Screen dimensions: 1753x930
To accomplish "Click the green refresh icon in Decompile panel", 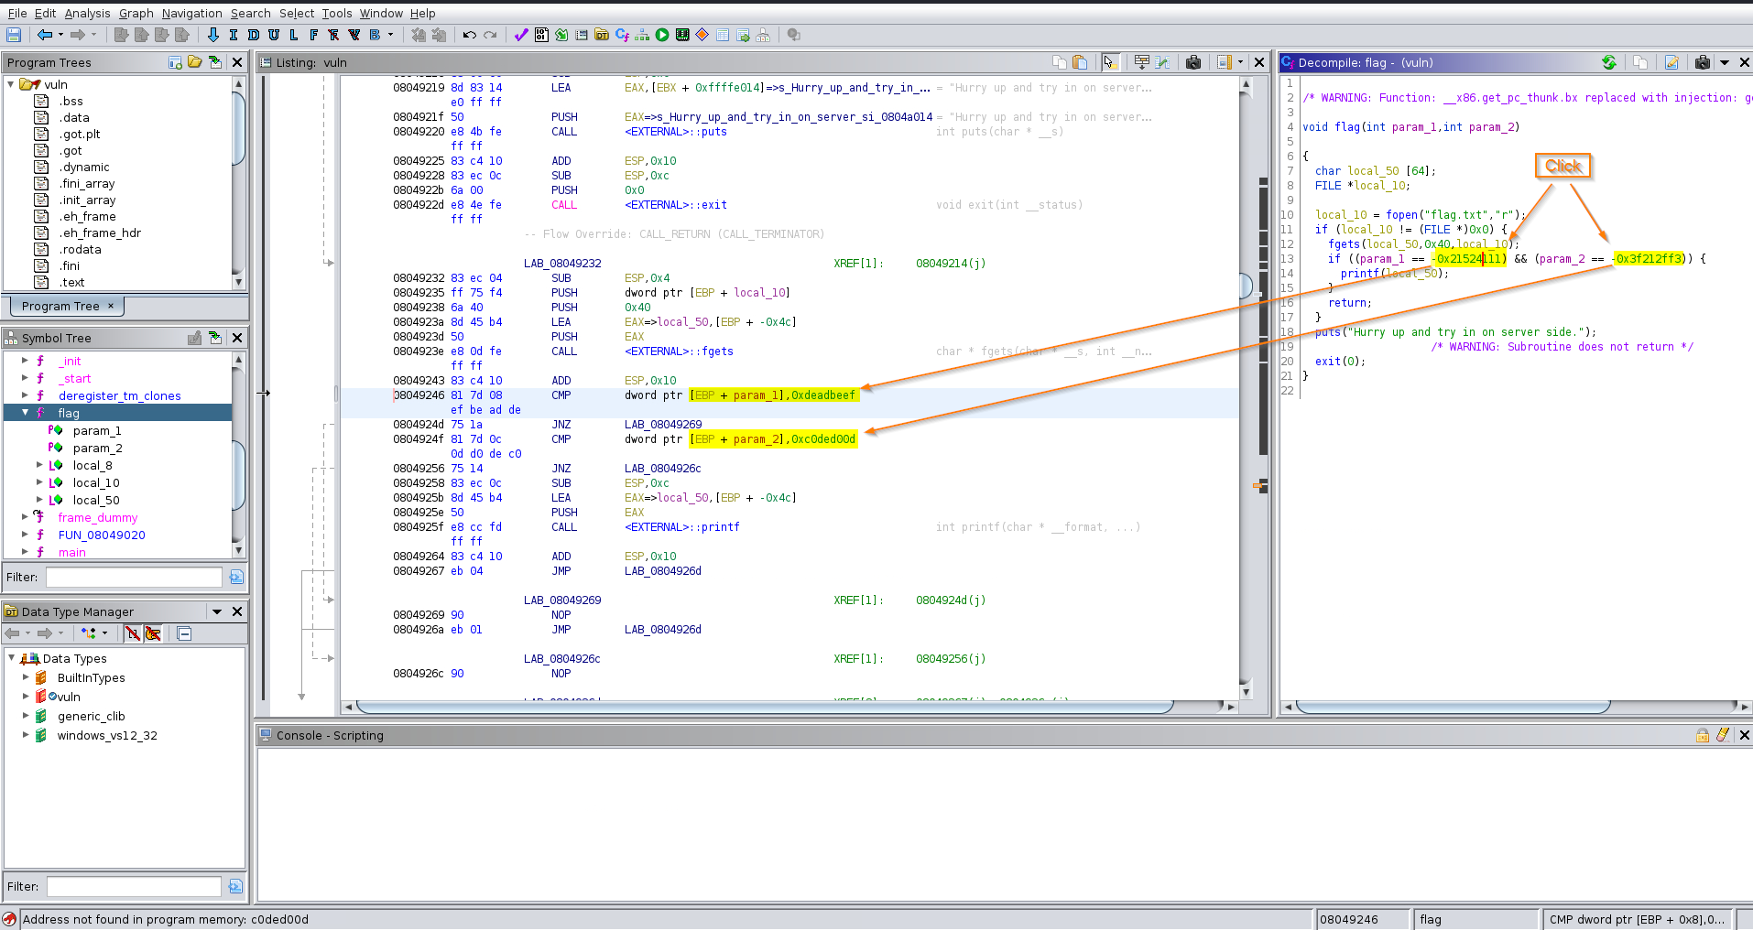I will [1609, 62].
